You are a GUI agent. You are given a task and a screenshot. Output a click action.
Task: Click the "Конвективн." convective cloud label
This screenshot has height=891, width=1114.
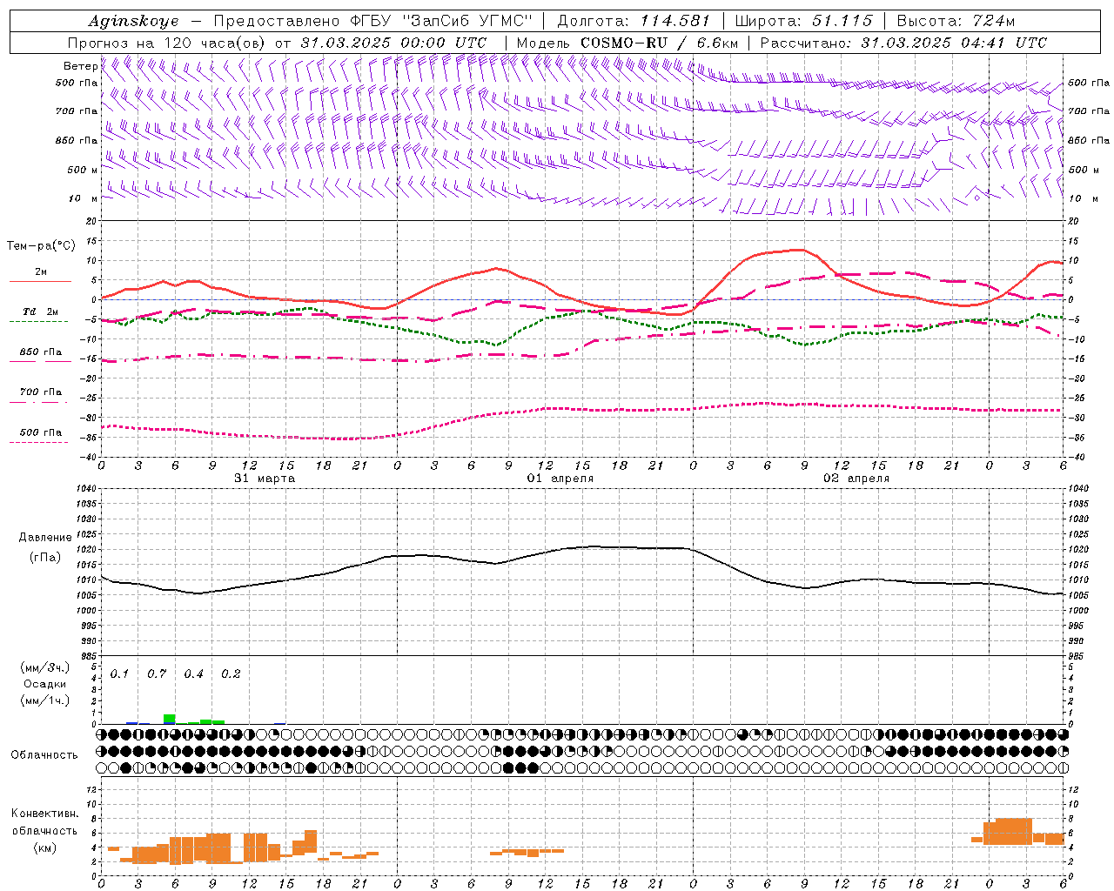(44, 814)
